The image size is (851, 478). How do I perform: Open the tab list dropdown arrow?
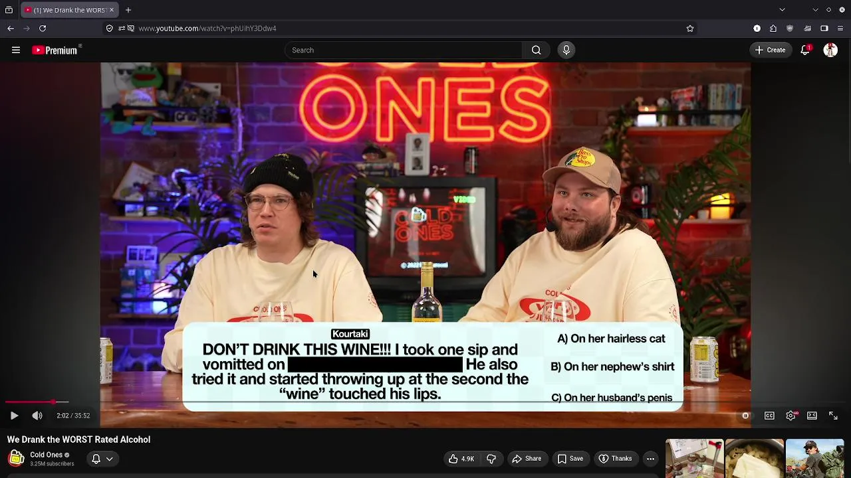coord(782,10)
